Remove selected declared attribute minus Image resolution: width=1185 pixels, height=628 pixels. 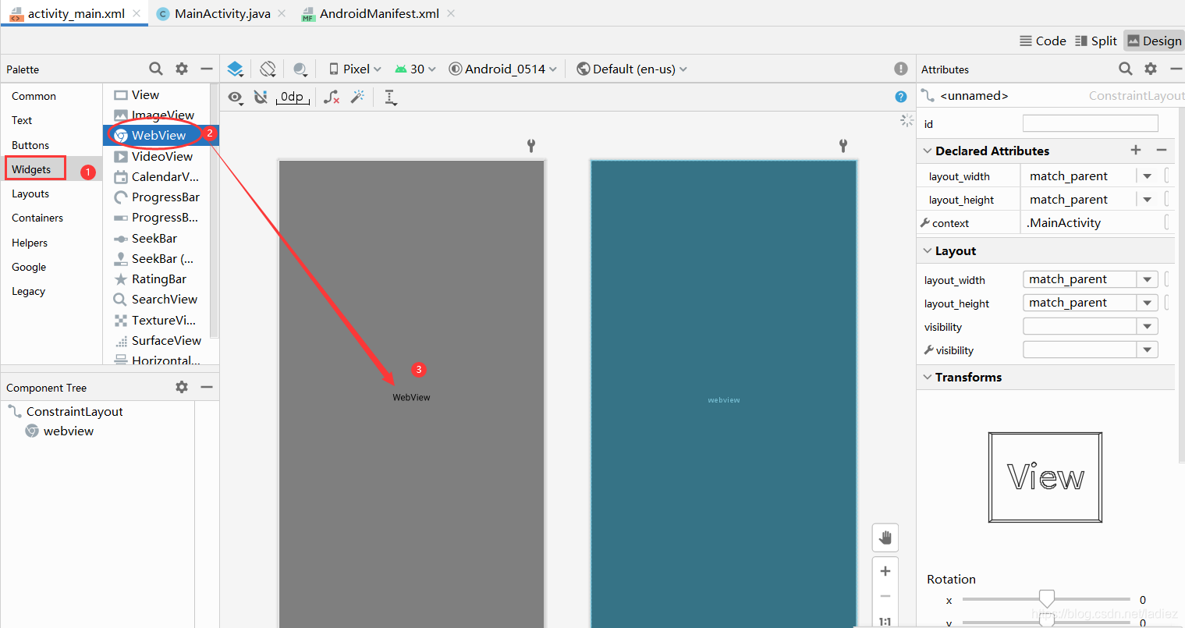pos(1162,150)
